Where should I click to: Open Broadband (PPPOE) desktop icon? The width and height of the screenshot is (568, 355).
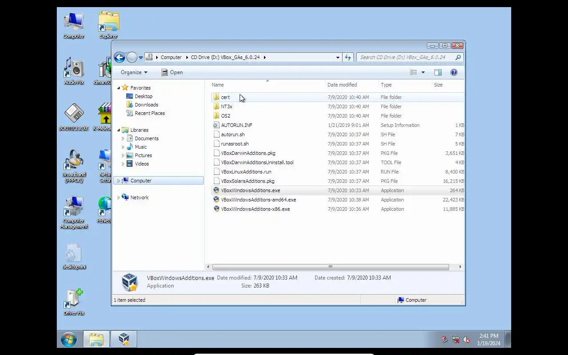(x=74, y=166)
